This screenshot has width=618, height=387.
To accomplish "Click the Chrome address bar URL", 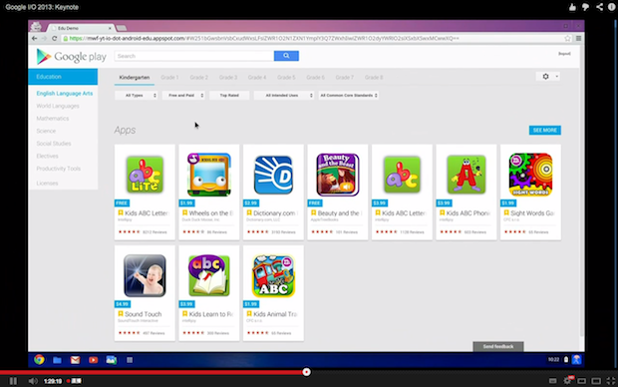I will click(x=264, y=38).
